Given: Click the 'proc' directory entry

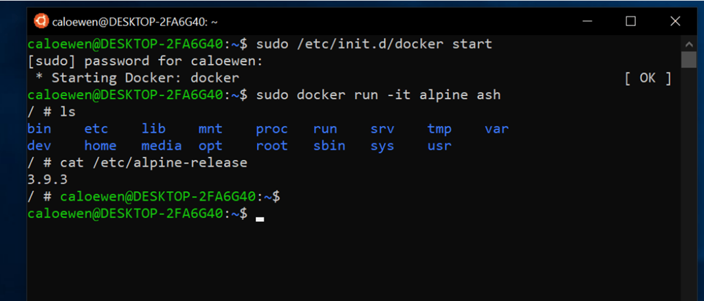Looking at the screenshot, I should 272,129.
